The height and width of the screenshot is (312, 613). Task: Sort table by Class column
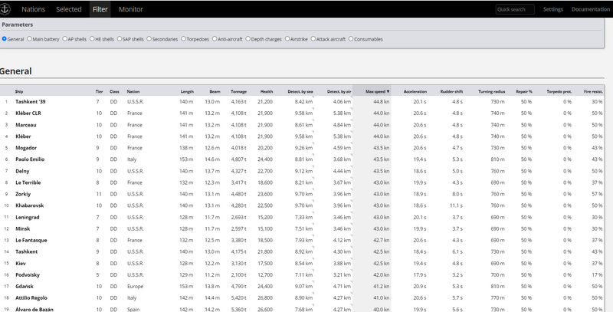point(114,91)
